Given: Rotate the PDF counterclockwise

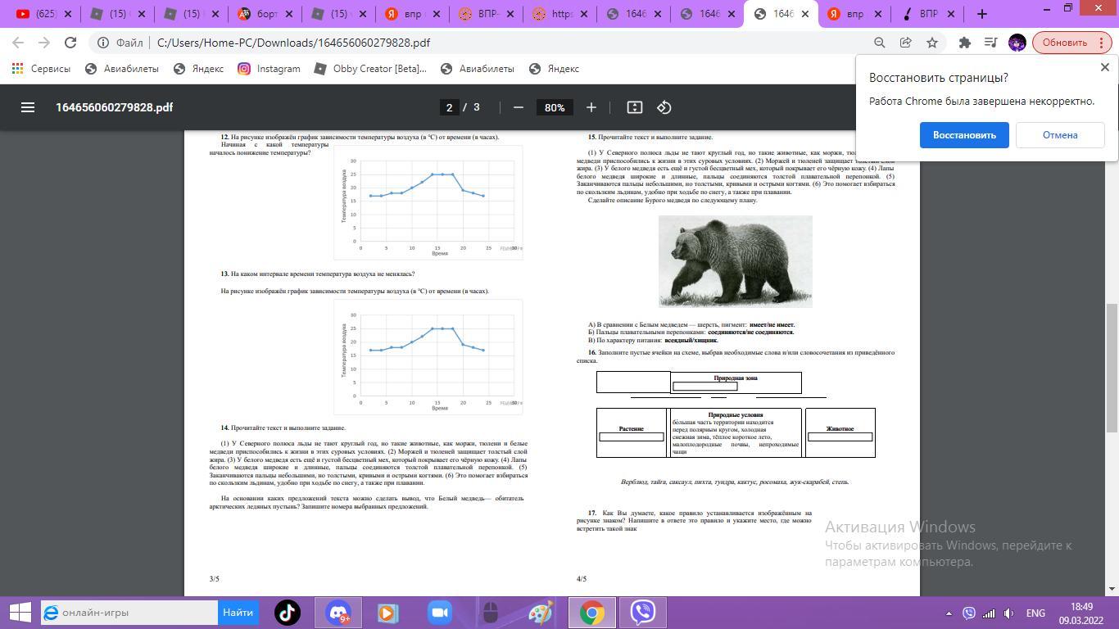Looking at the screenshot, I should (x=664, y=107).
